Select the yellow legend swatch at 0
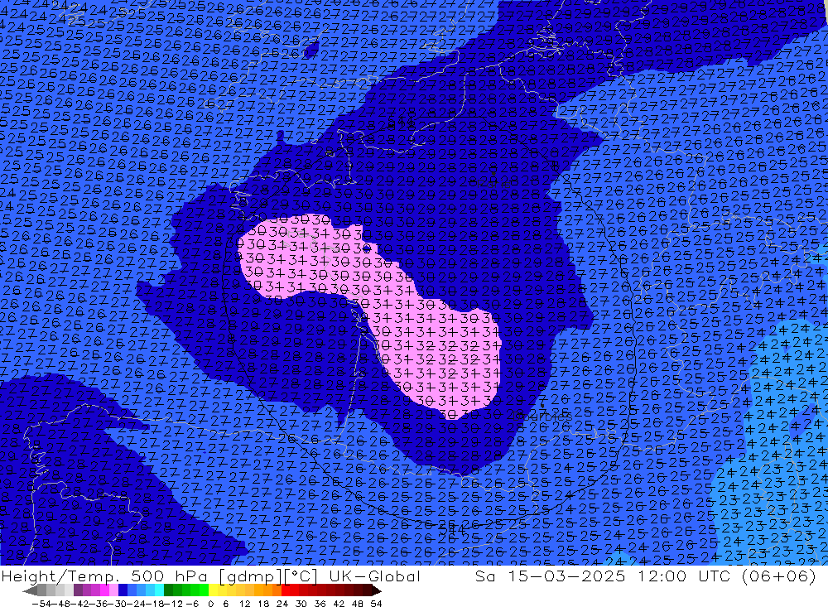The width and height of the screenshot is (828, 607). (x=213, y=590)
